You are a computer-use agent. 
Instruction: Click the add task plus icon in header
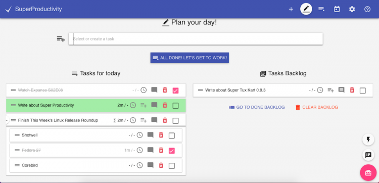291,9
